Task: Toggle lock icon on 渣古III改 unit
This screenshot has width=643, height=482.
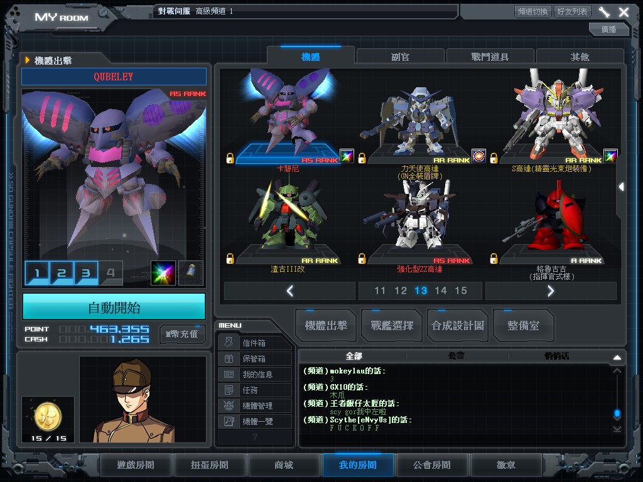Action: click(230, 259)
